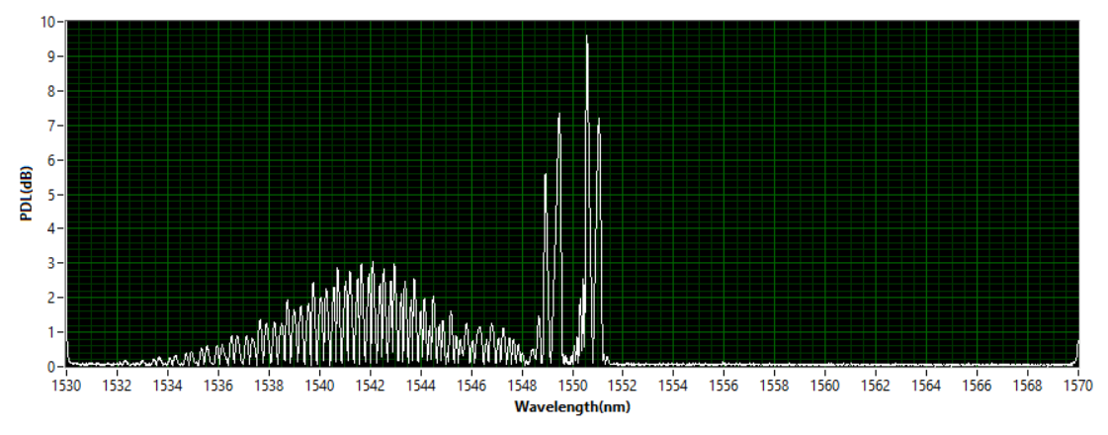This screenshot has height=435, width=1108.
Task: Click the 7.3 dB peak near 1549.5 nm
Action: coord(559,115)
